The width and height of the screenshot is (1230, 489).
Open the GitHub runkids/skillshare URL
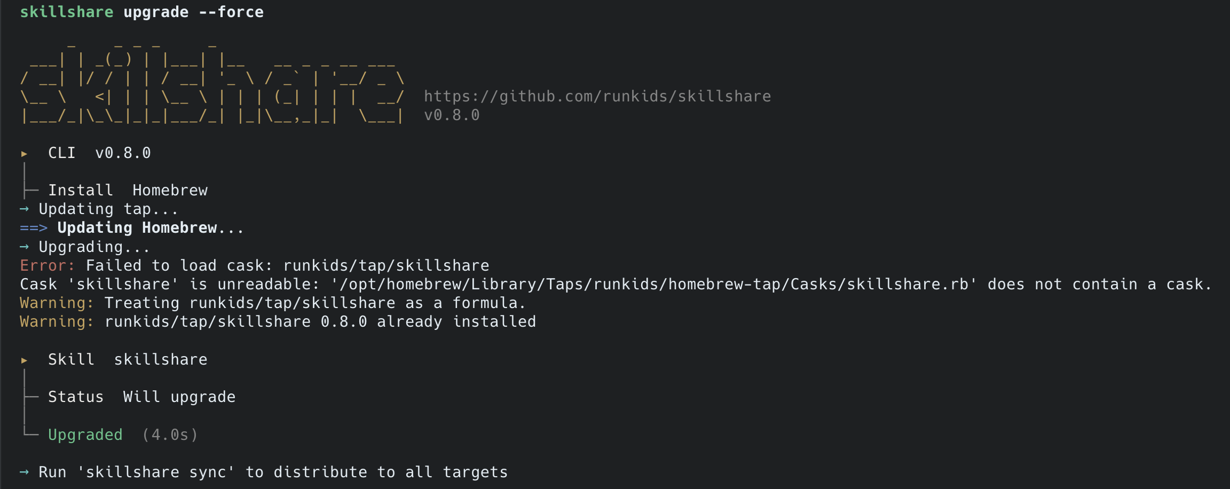click(x=597, y=97)
